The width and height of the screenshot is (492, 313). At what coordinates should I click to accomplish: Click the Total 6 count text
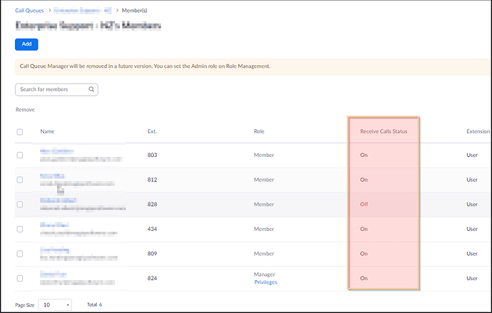coord(94,304)
